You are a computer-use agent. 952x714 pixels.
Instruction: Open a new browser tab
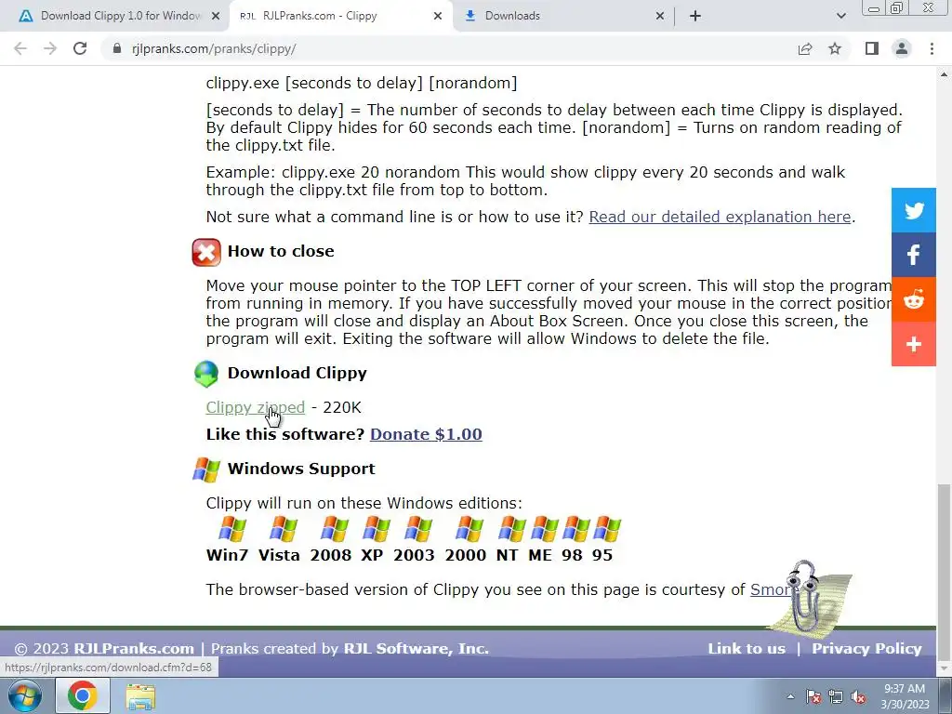695,16
